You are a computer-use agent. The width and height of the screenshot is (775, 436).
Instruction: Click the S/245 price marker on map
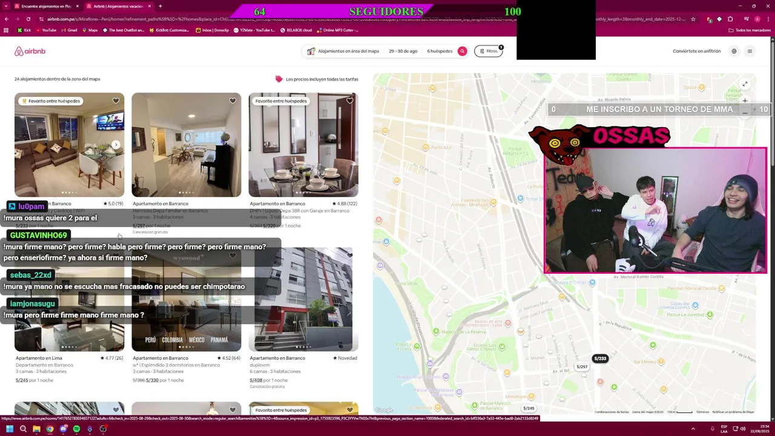point(529,408)
